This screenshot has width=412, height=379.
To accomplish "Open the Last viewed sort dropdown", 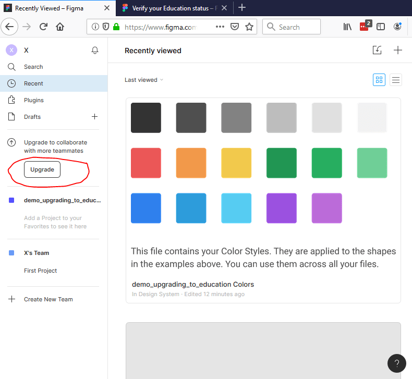I will pos(144,80).
